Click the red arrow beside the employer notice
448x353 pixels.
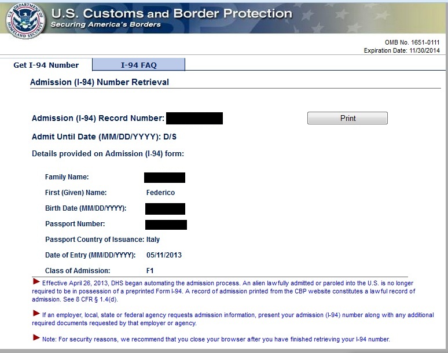click(x=36, y=313)
